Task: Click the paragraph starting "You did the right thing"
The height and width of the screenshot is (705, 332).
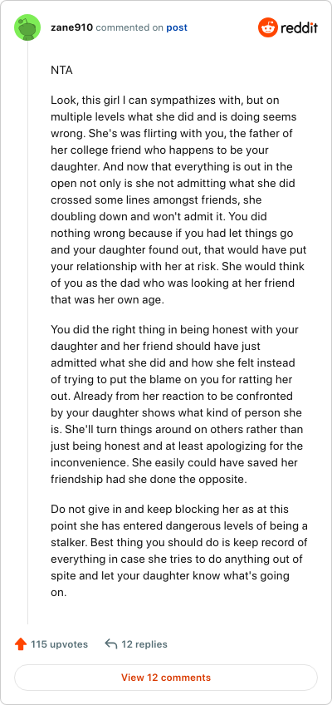Action: click(178, 405)
